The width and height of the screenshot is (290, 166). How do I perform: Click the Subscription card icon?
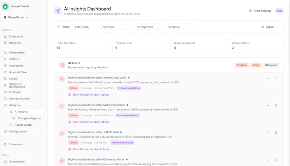tap(5, 162)
